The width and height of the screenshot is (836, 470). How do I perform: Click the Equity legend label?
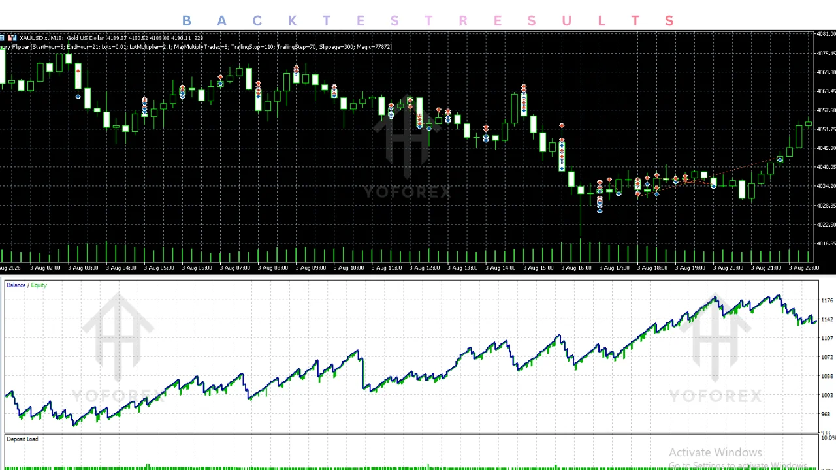[x=39, y=285]
